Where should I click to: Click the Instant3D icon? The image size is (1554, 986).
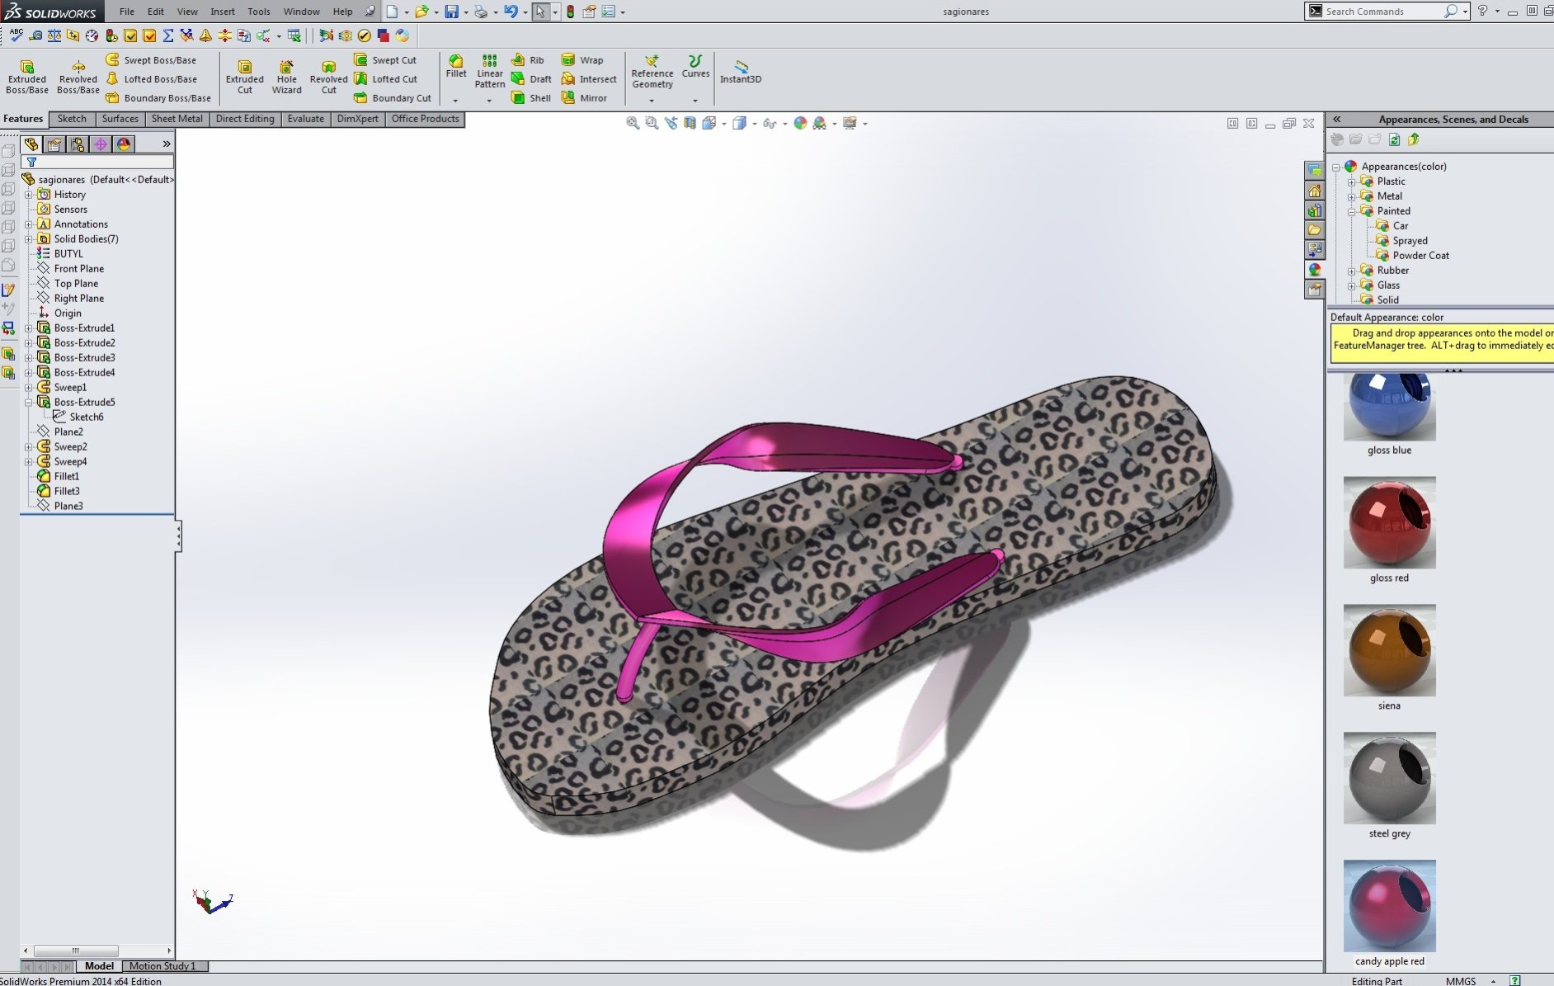click(740, 71)
